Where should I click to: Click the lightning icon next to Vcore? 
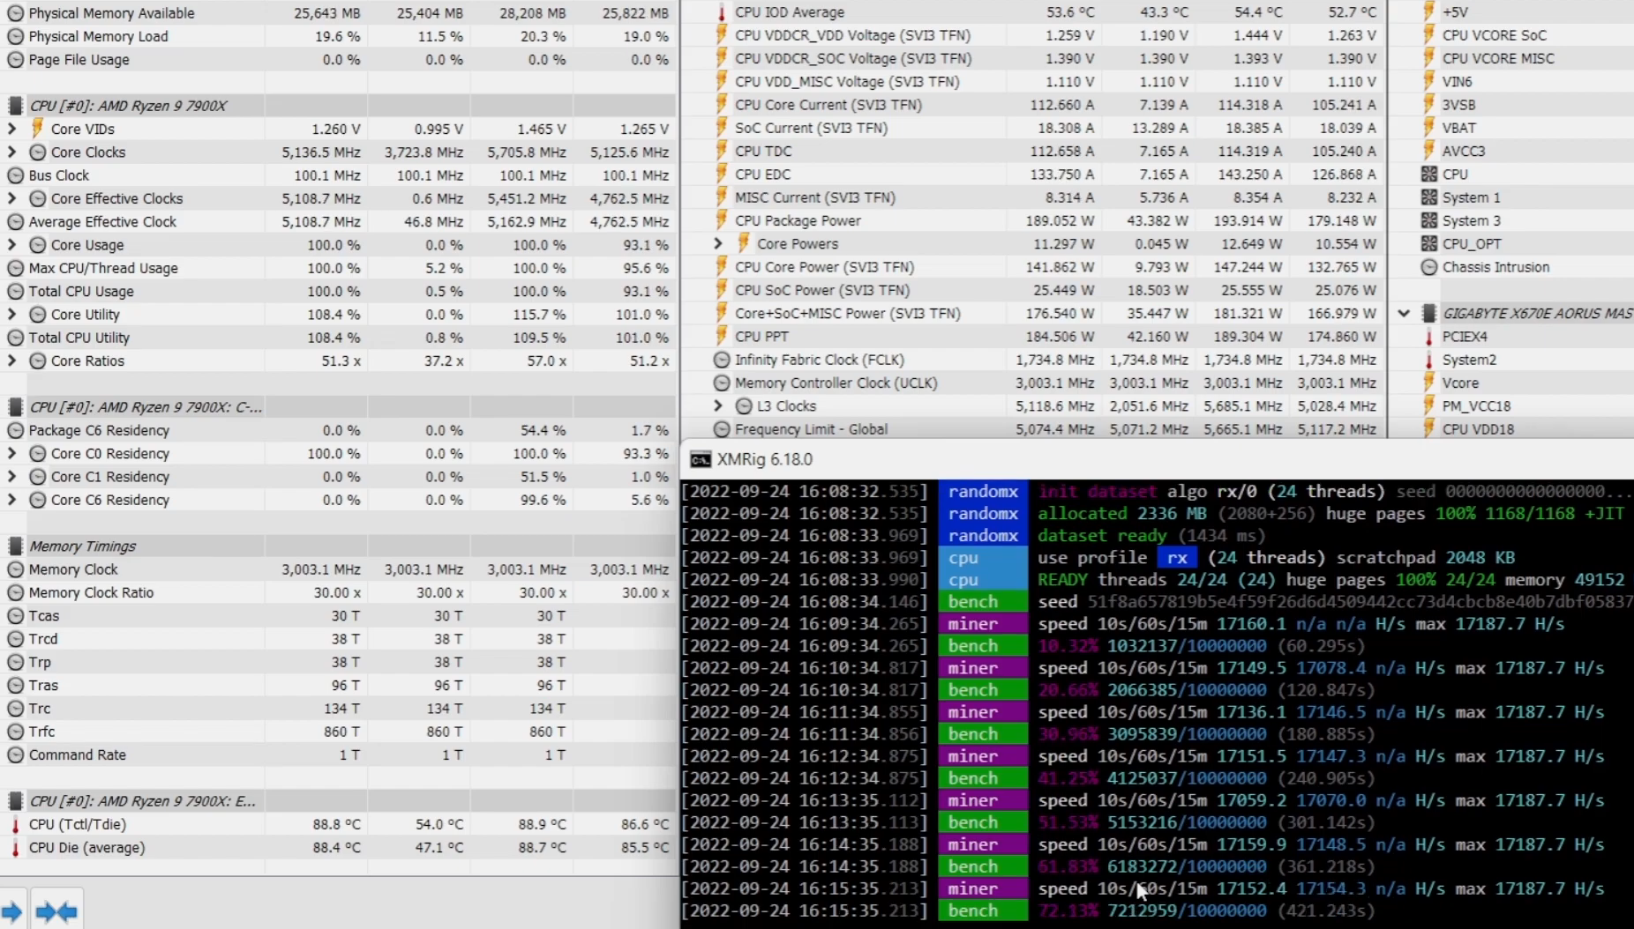point(1429,383)
